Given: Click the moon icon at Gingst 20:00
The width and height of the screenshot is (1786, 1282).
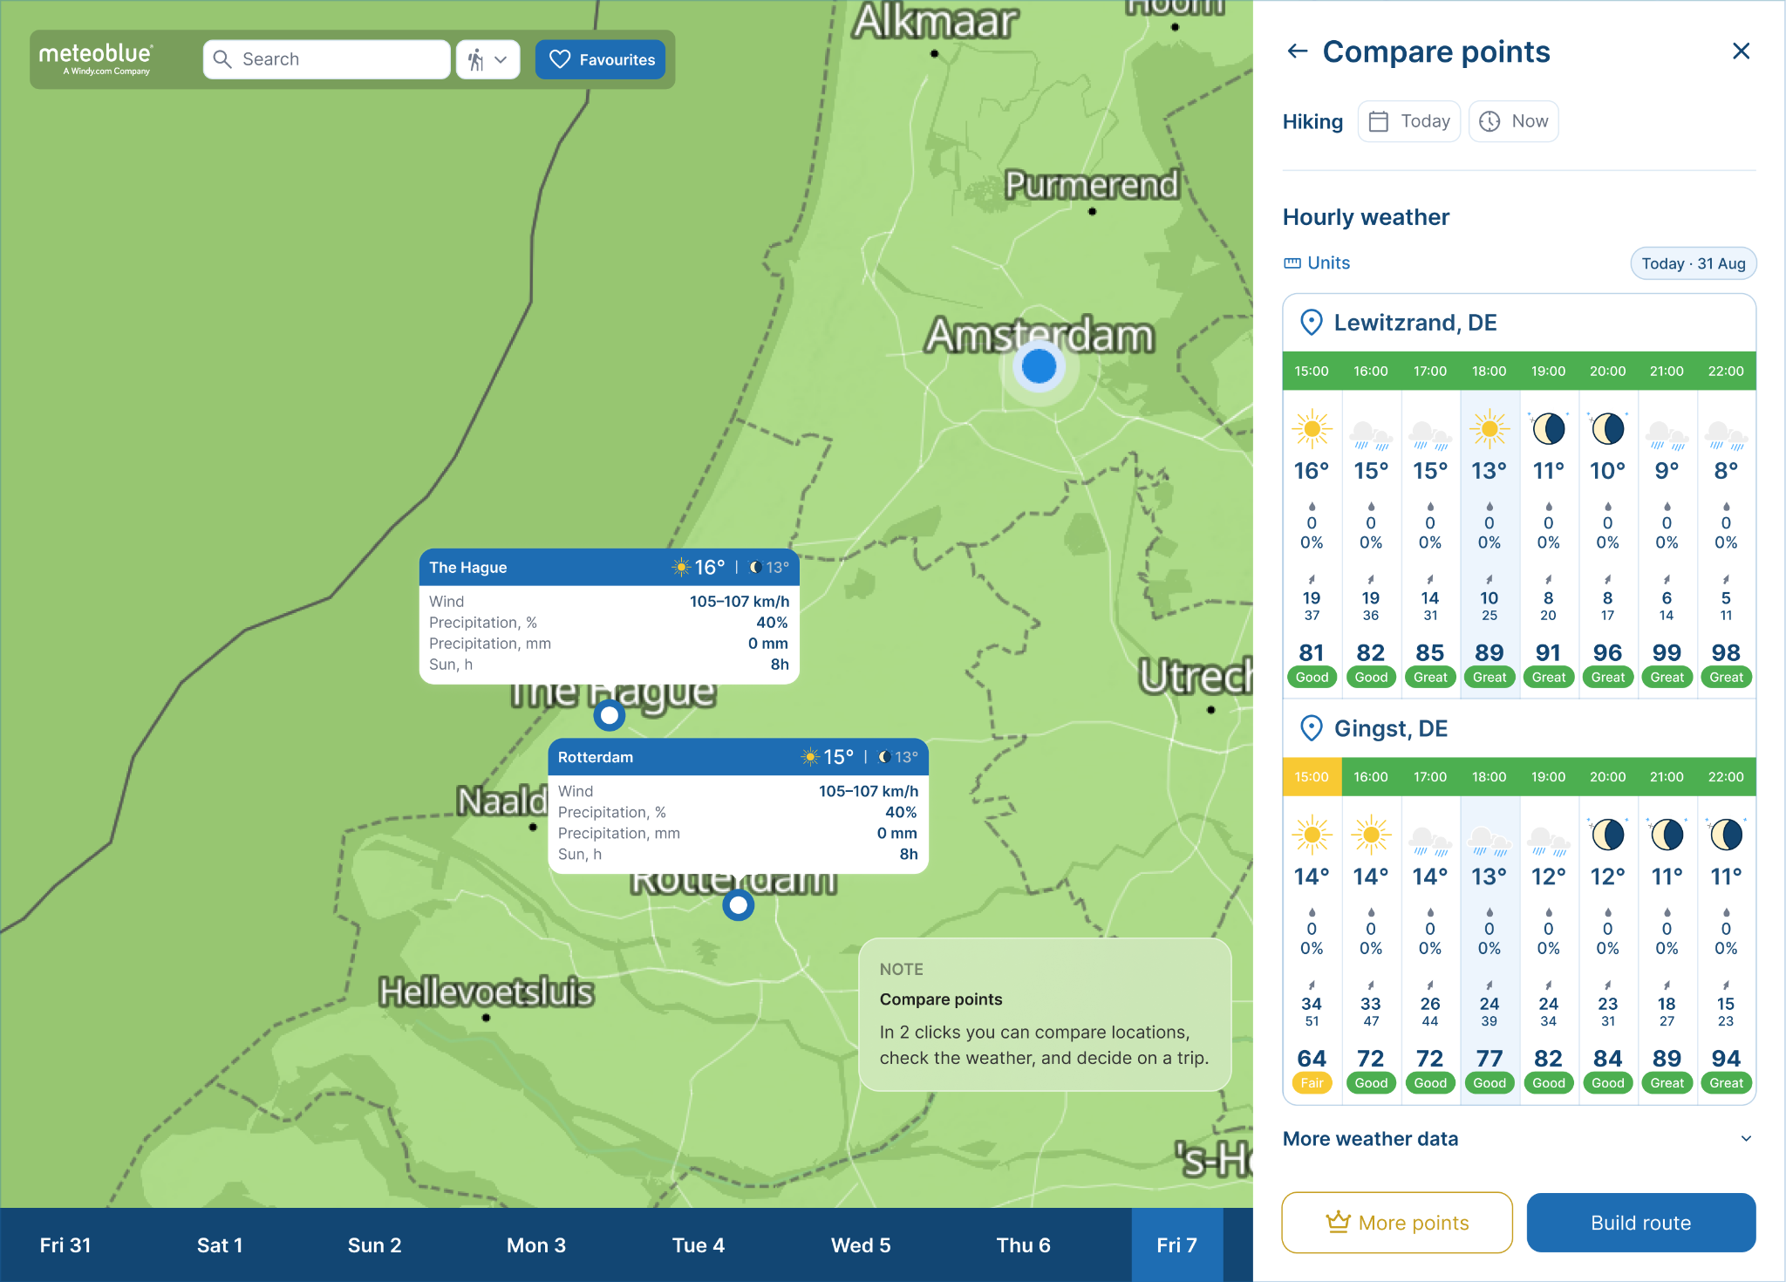Looking at the screenshot, I should 1608,835.
